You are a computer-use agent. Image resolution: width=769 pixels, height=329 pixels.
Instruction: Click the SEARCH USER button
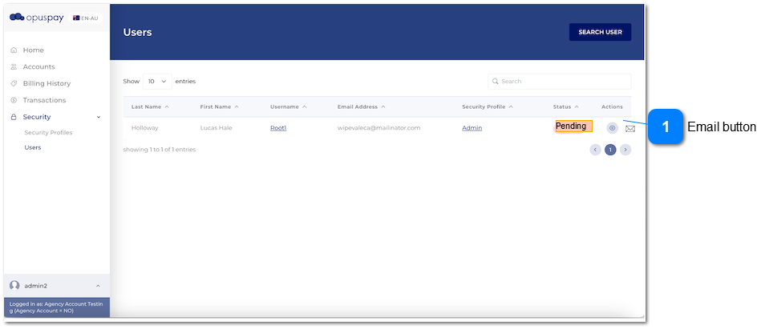(600, 32)
